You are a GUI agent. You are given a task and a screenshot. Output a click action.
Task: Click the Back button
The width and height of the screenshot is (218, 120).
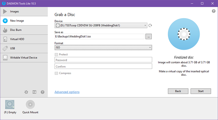tap(178, 91)
